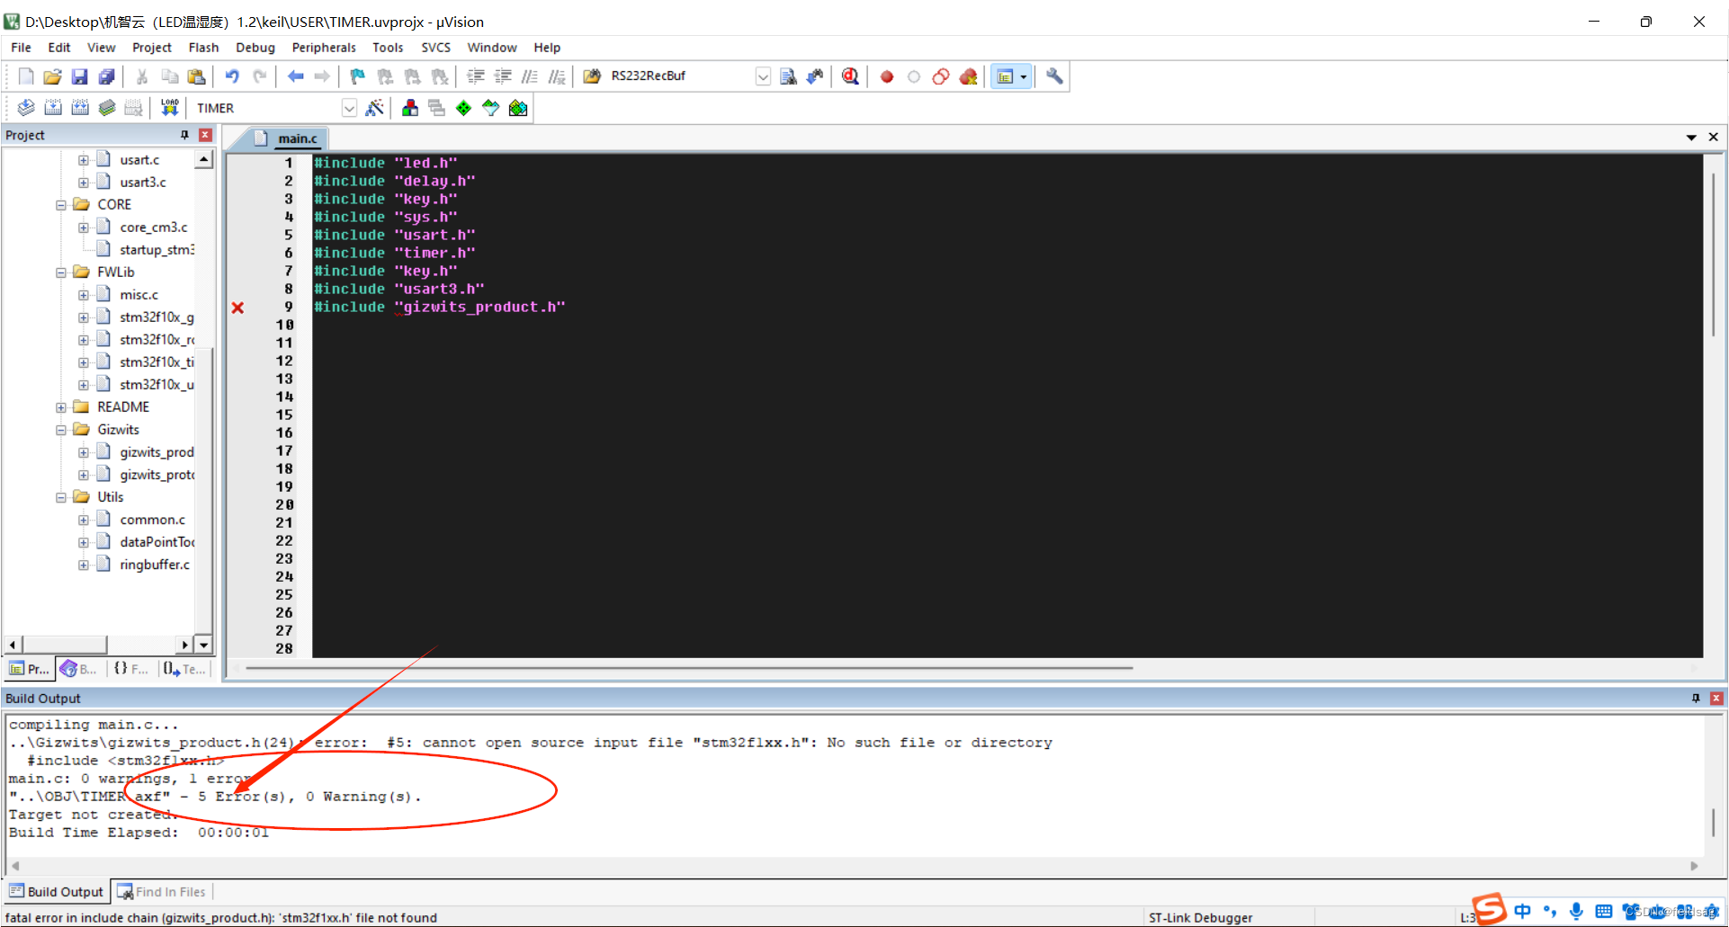
Task: Pin the Build Output panel
Action: tap(1696, 699)
